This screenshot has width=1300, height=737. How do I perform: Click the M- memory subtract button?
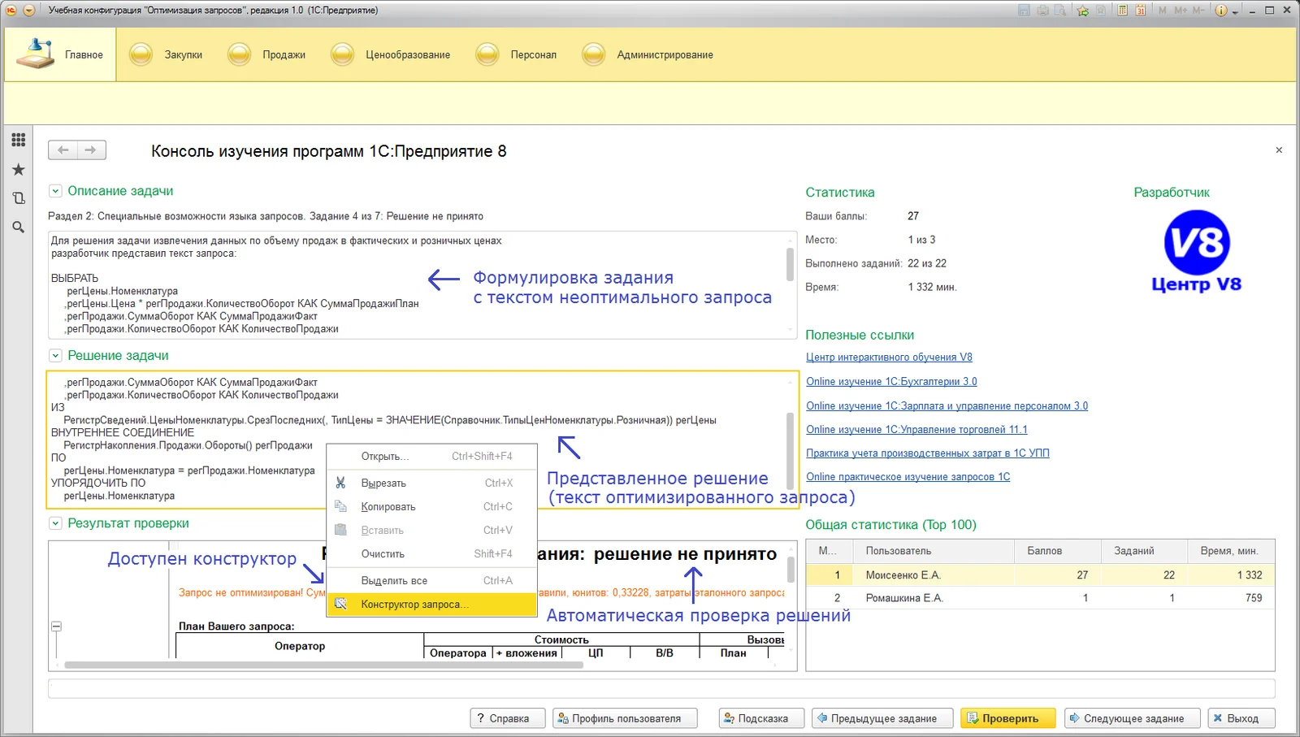[1198, 11]
